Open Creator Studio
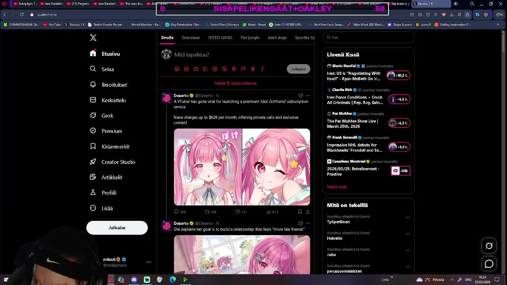The height and width of the screenshot is (285, 507). (x=113, y=162)
